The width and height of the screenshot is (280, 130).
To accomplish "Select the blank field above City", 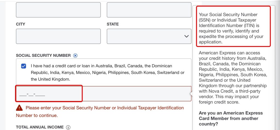I will coord(58,10).
